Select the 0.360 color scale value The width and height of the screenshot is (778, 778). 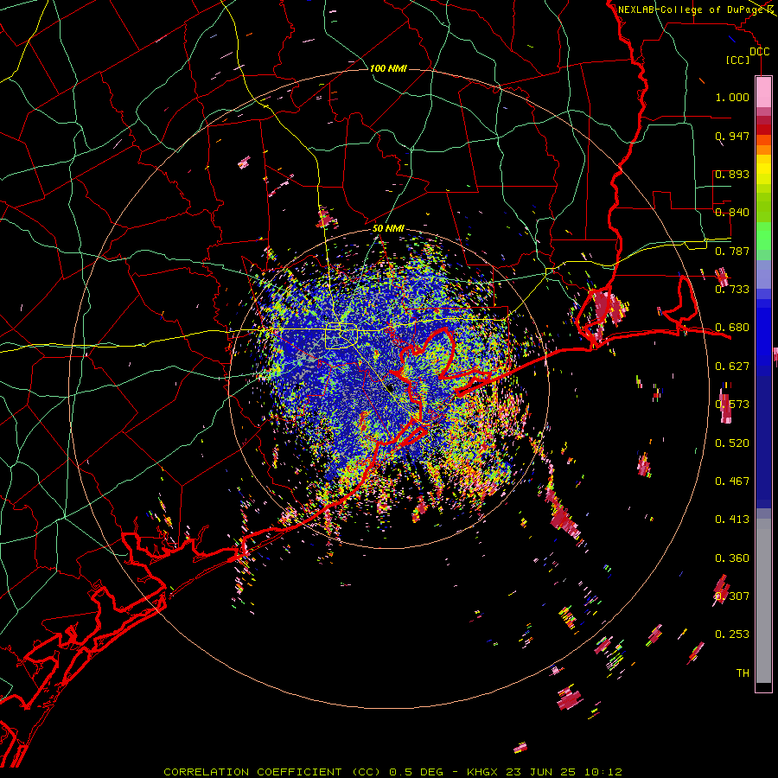point(732,558)
